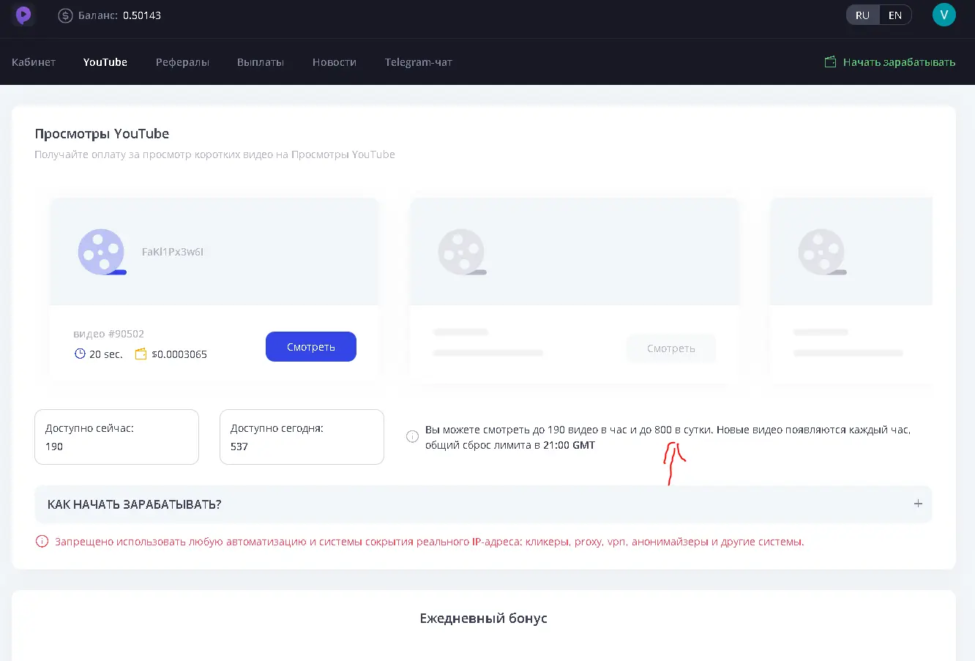Switch language to EN
Viewport: 975px width, 661px height.
(x=894, y=15)
